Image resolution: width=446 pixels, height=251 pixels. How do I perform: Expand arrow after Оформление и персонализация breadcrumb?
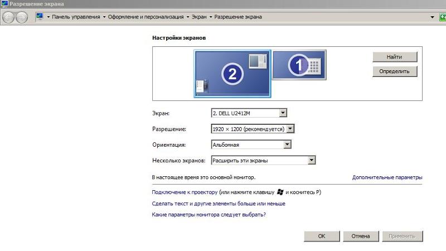[188, 17]
